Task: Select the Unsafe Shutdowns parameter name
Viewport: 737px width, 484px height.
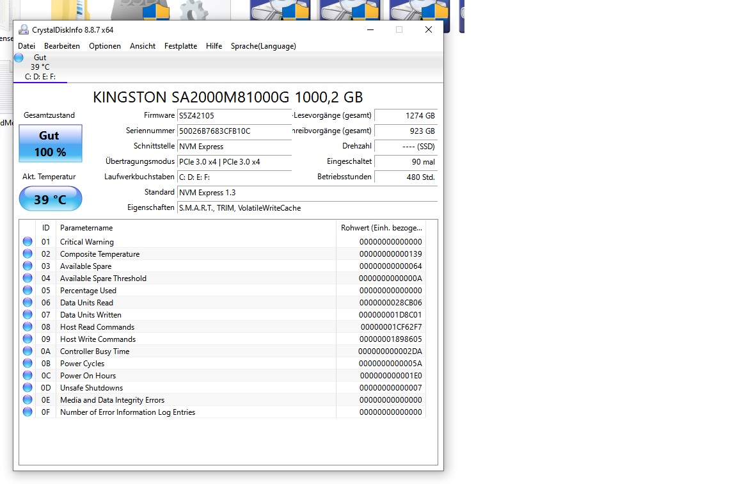Action: click(91, 388)
